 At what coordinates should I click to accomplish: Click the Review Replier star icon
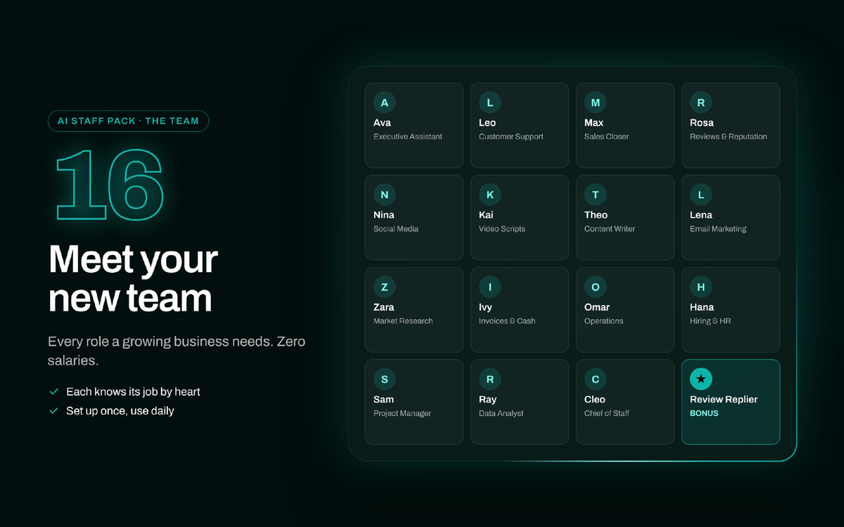pyautogui.click(x=701, y=379)
